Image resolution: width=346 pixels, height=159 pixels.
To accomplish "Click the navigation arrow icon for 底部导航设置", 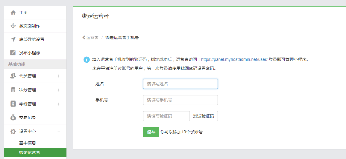I will click(13, 39).
